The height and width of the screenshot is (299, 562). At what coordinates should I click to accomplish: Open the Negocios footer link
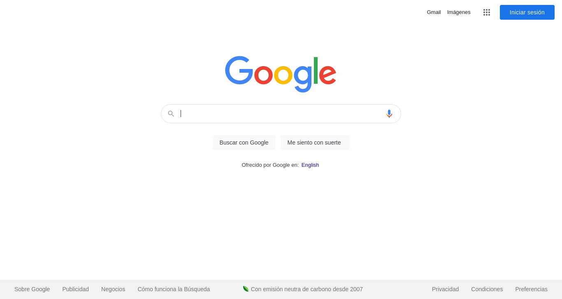[113, 289]
